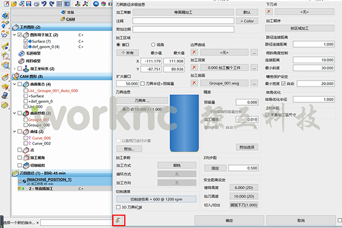Image resolution: width=342 pixels, height=228 pixels.
Task: Click the red-outlined icon at dialog bottom-left
Action: click(x=119, y=219)
